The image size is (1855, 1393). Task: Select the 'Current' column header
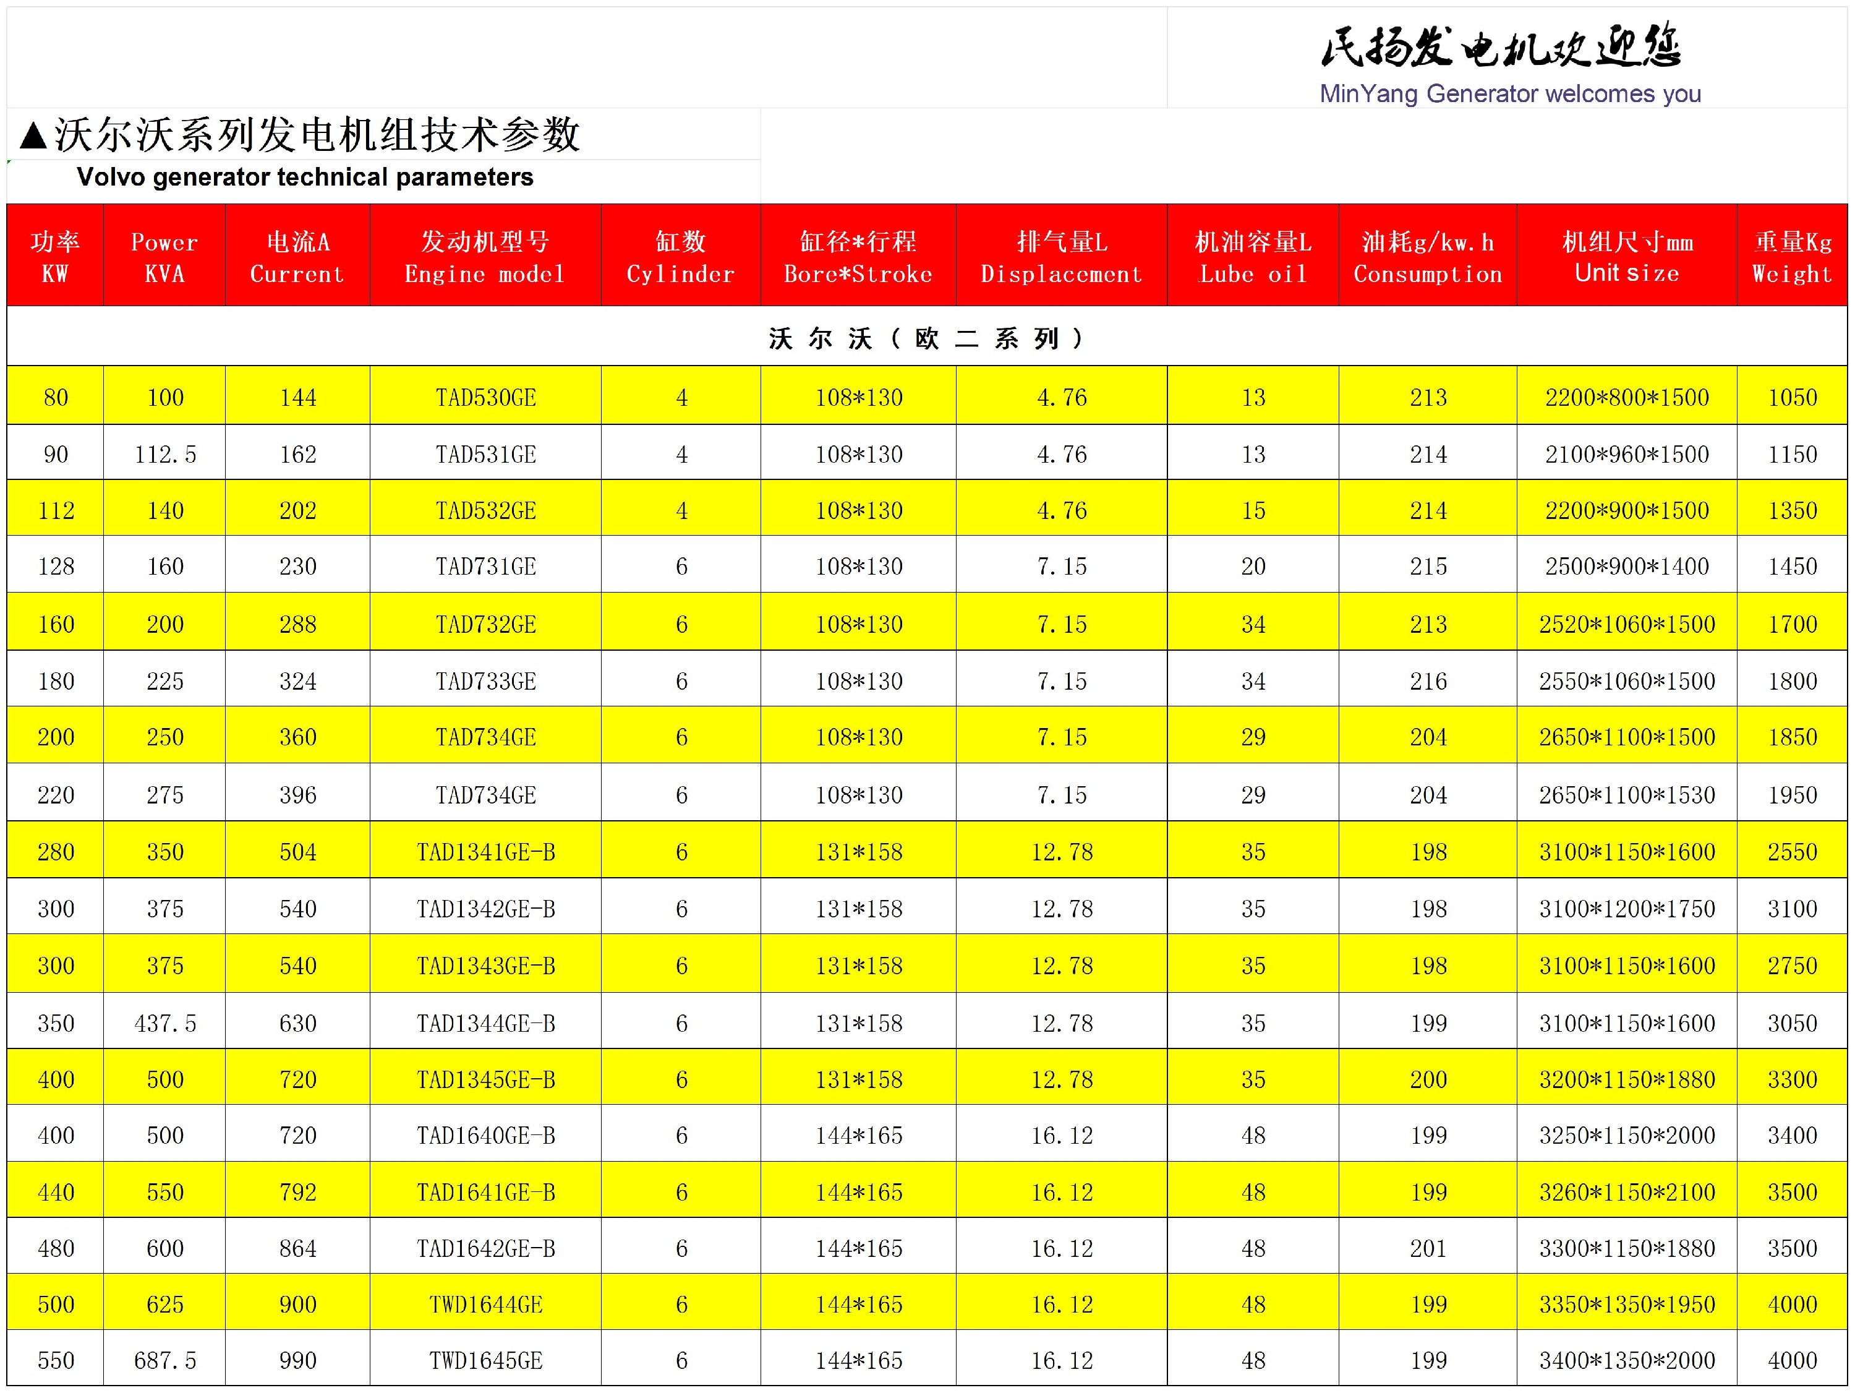pyautogui.click(x=297, y=255)
